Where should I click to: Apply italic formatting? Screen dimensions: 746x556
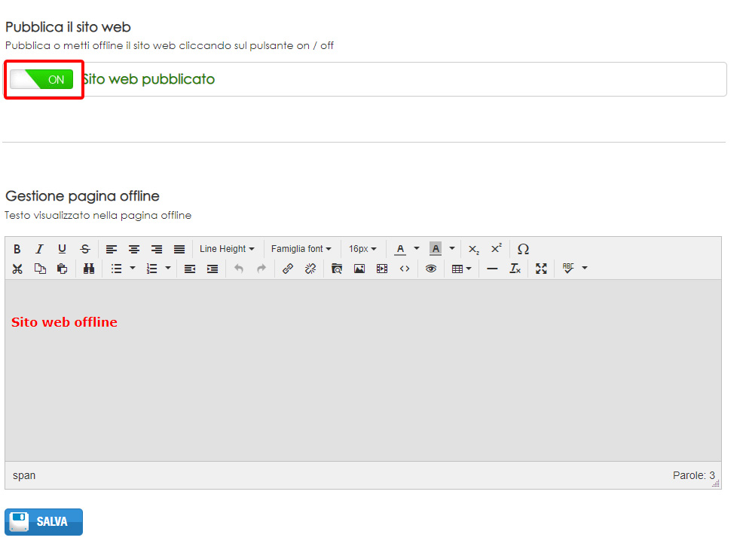click(x=39, y=249)
